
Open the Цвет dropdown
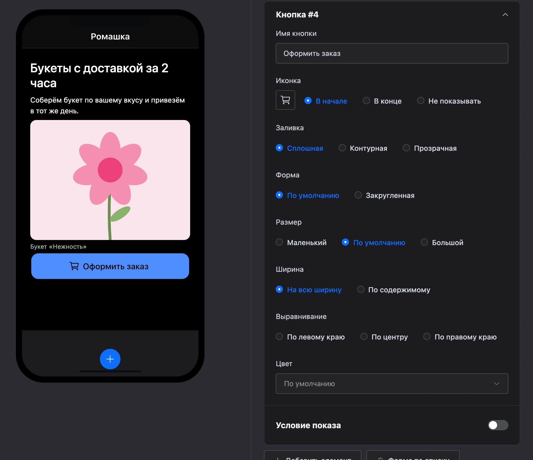[x=392, y=384]
